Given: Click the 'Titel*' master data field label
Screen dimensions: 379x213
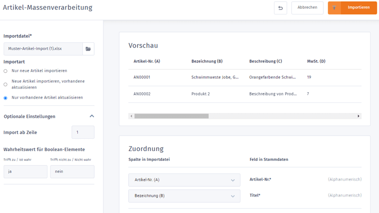Looking at the screenshot, I should tap(255, 195).
